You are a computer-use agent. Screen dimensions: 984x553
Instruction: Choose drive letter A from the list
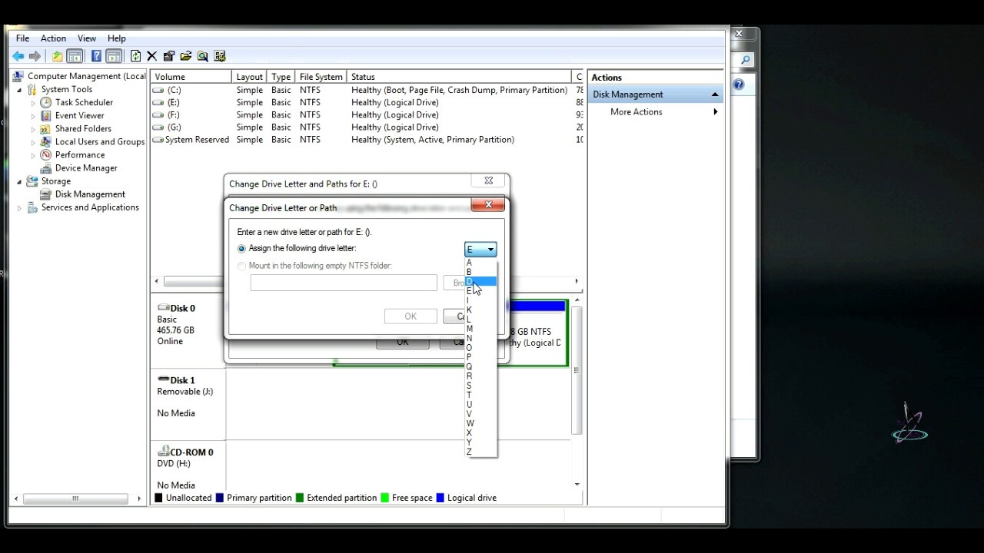[x=481, y=262]
